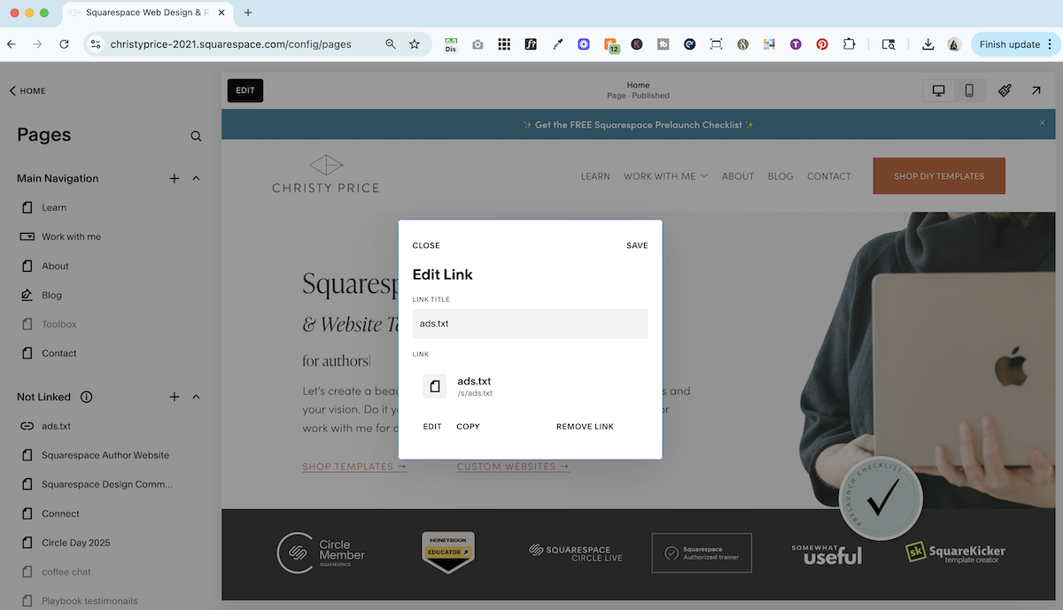Screen dimensions: 1063x610
Task: Open the extensions puzzle icon
Action: pos(849,43)
